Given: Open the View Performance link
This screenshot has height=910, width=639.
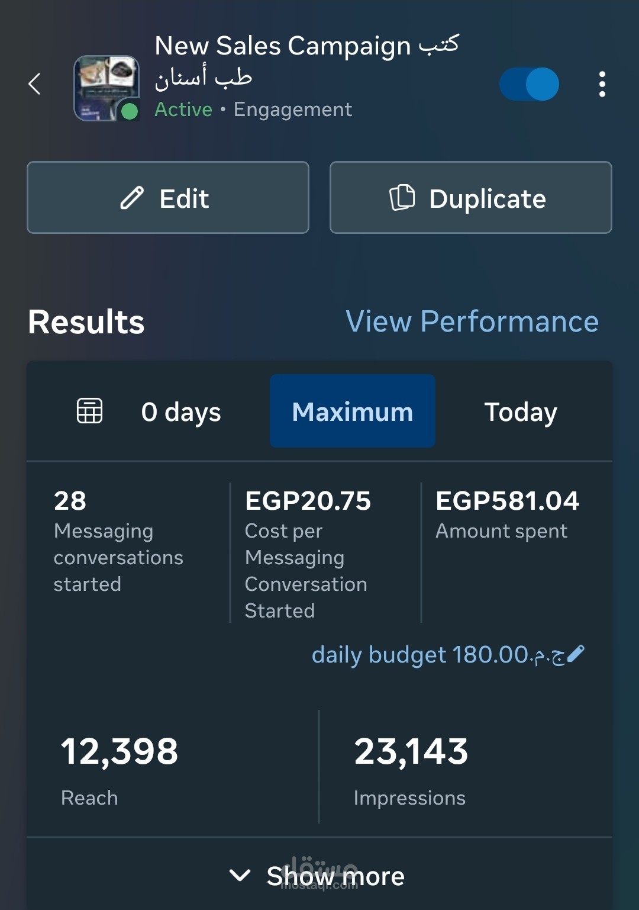Looking at the screenshot, I should point(472,321).
